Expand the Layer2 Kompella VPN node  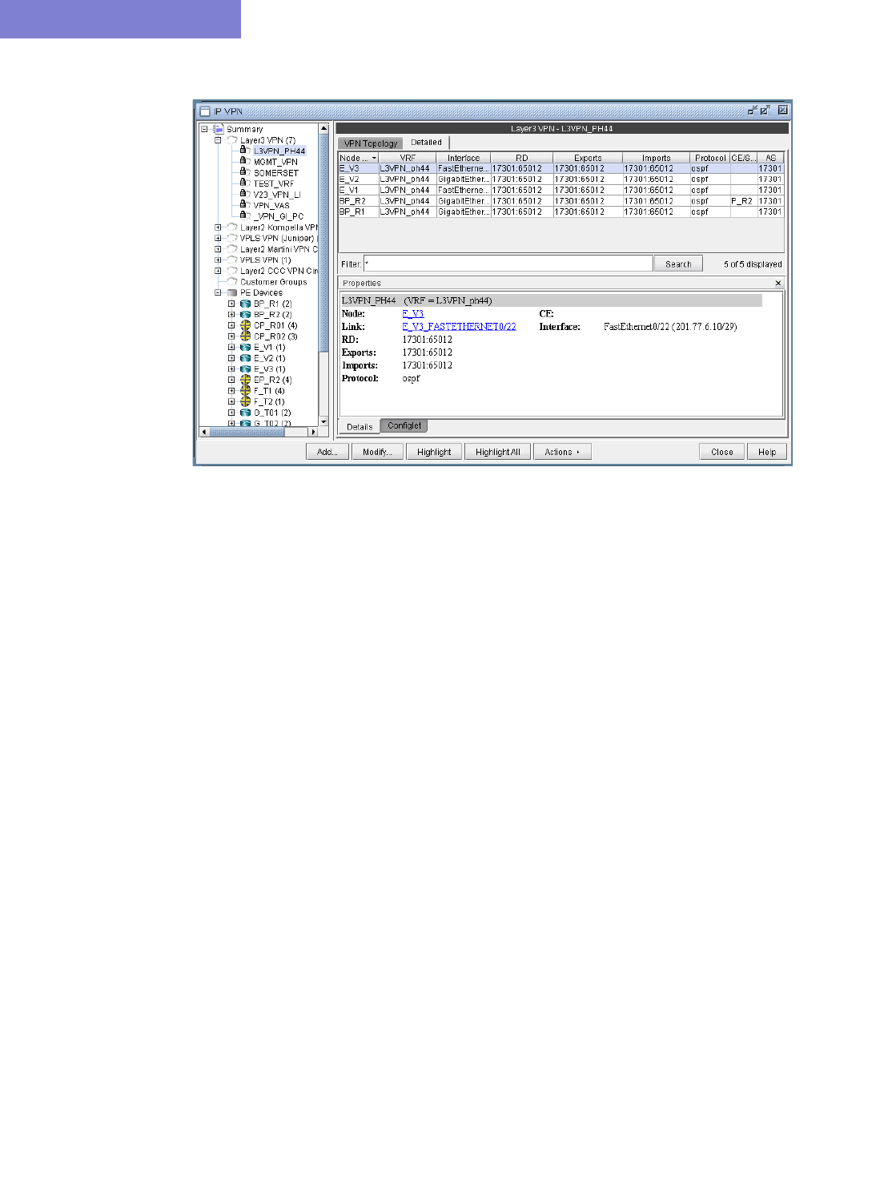(218, 228)
